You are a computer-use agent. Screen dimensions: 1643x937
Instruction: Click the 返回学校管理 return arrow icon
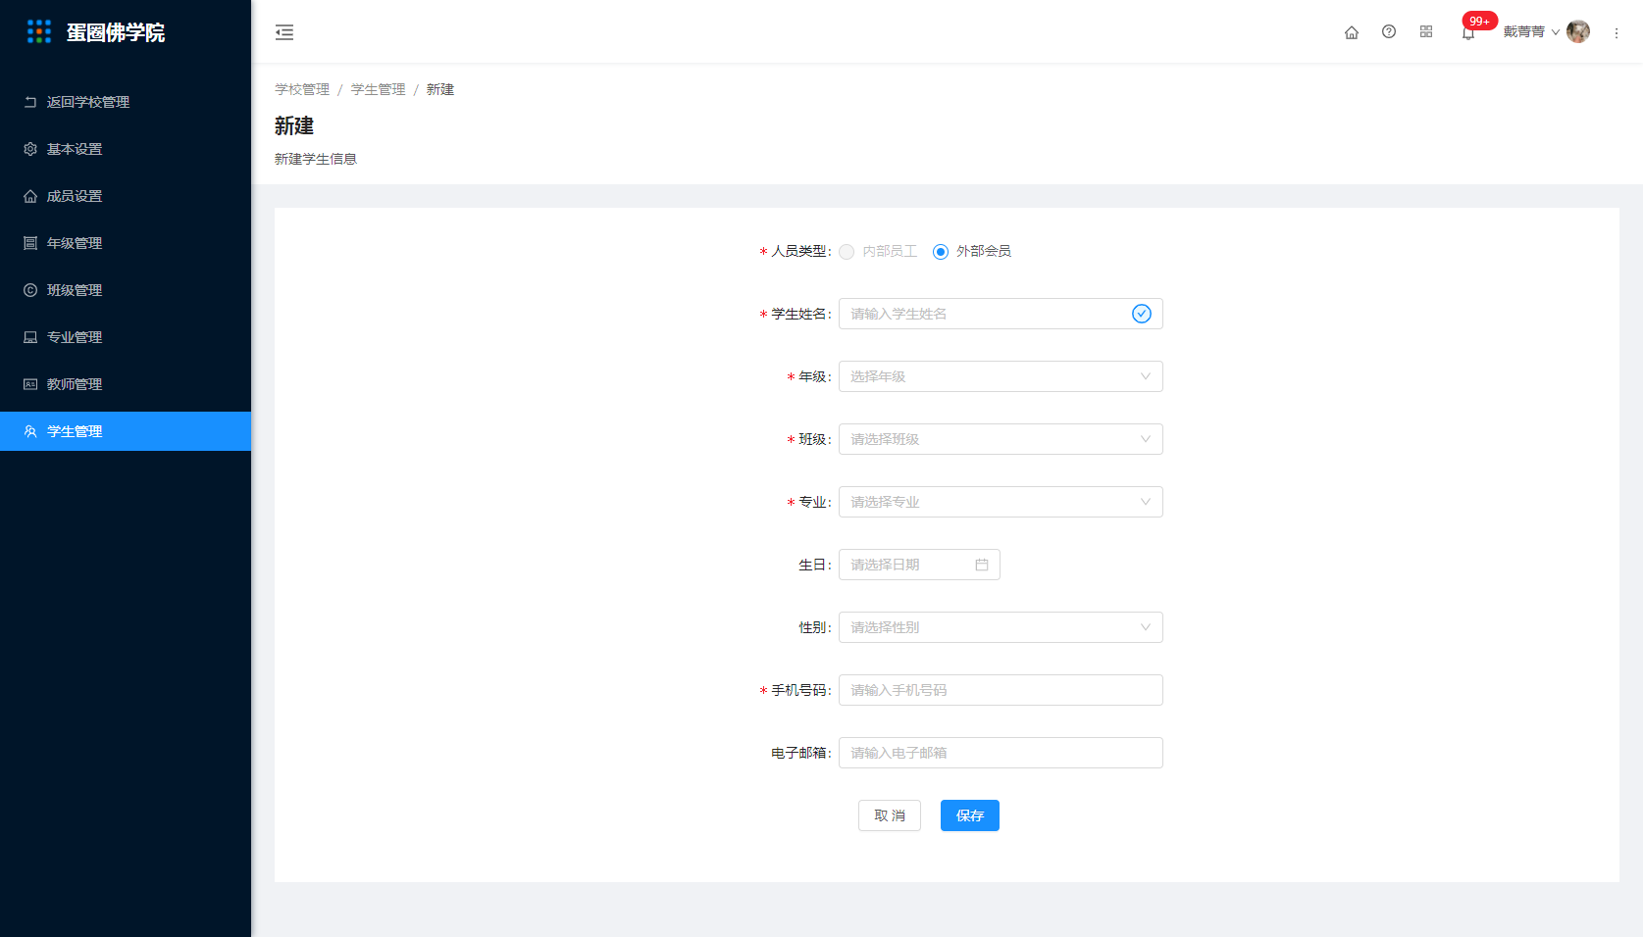(x=30, y=102)
